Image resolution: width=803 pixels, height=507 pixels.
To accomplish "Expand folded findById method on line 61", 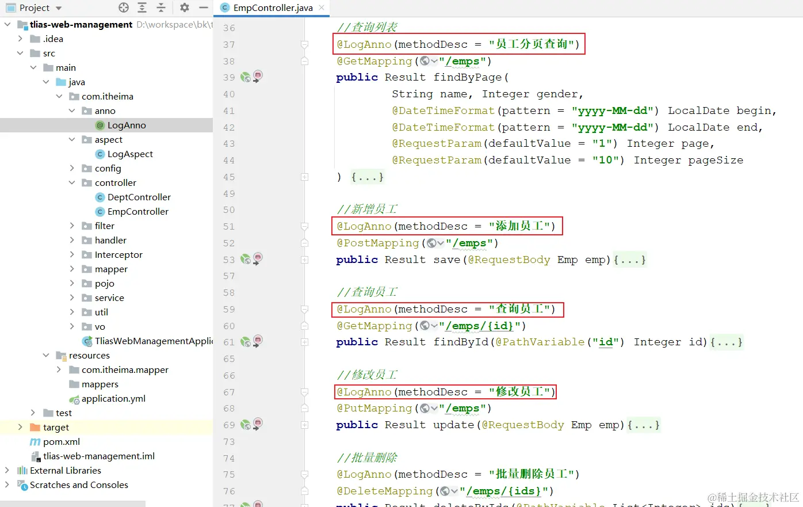I will (x=305, y=342).
